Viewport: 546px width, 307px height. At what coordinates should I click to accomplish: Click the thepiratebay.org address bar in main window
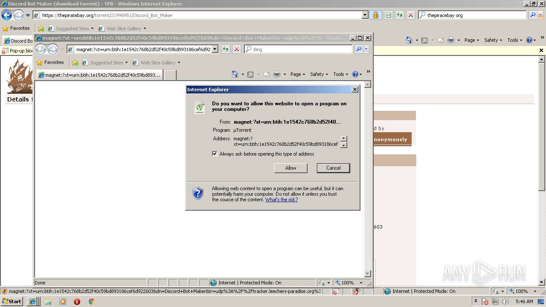[x=200, y=15]
